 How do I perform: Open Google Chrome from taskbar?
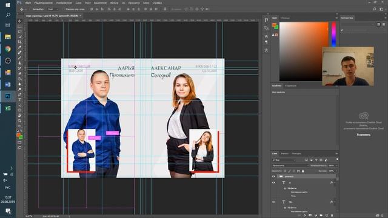8,49
